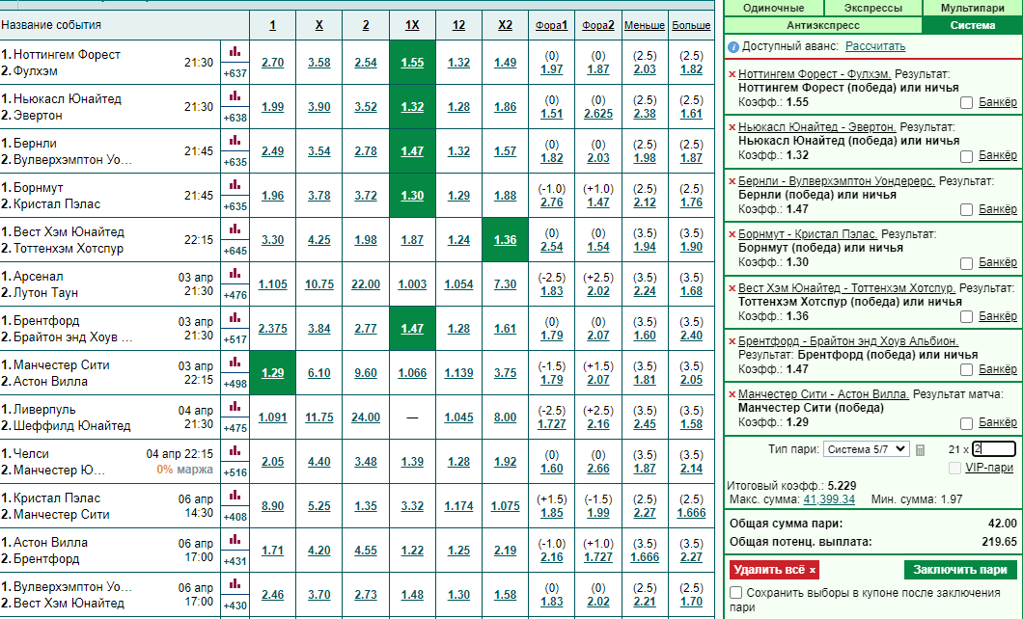The height and width of the screenshot is (619, 1023).
Task: Expand +498 additional markets for Манчестер Сити
Action: [x=235, y=384]
